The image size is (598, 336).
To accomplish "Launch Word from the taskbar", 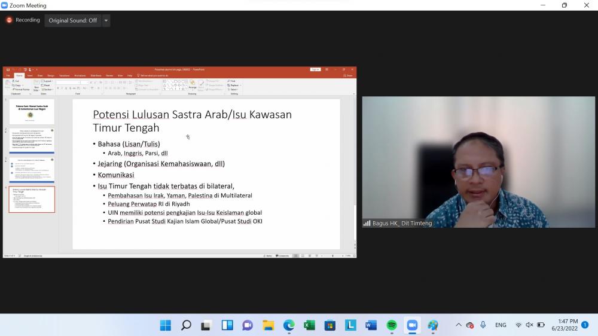I will click(371, 325).
